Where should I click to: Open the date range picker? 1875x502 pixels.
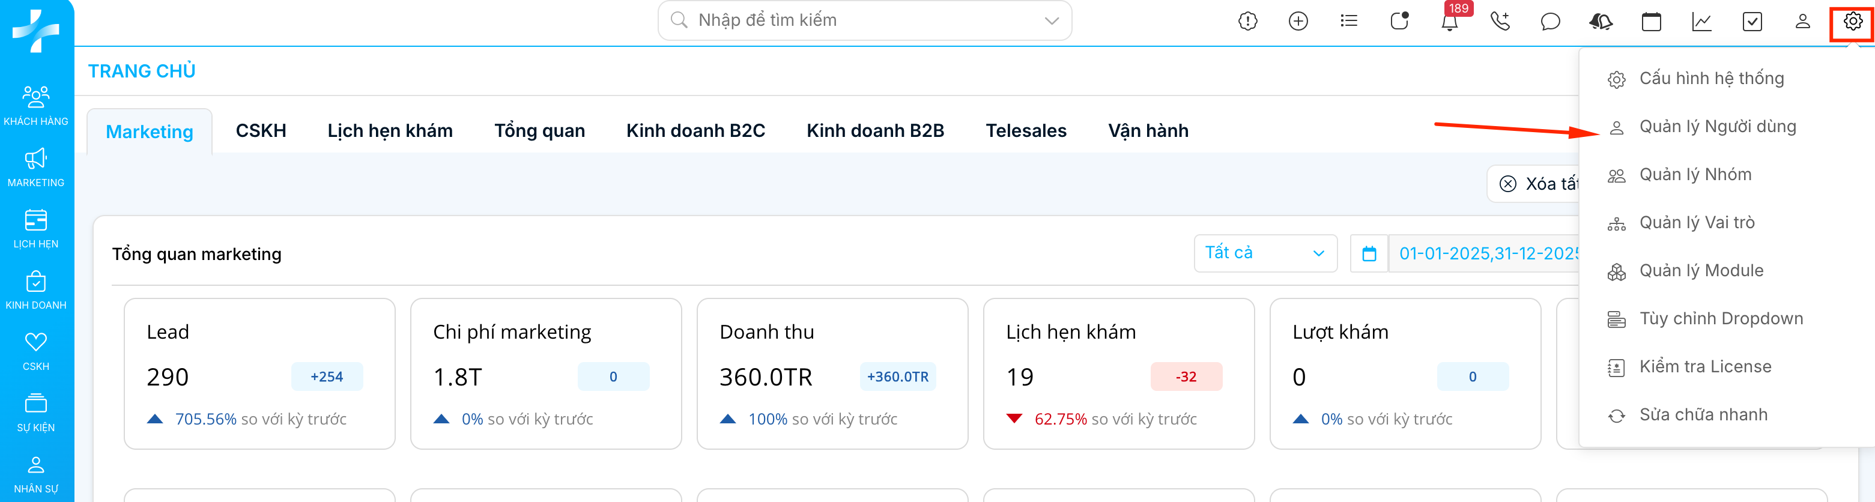[1485, 253]
